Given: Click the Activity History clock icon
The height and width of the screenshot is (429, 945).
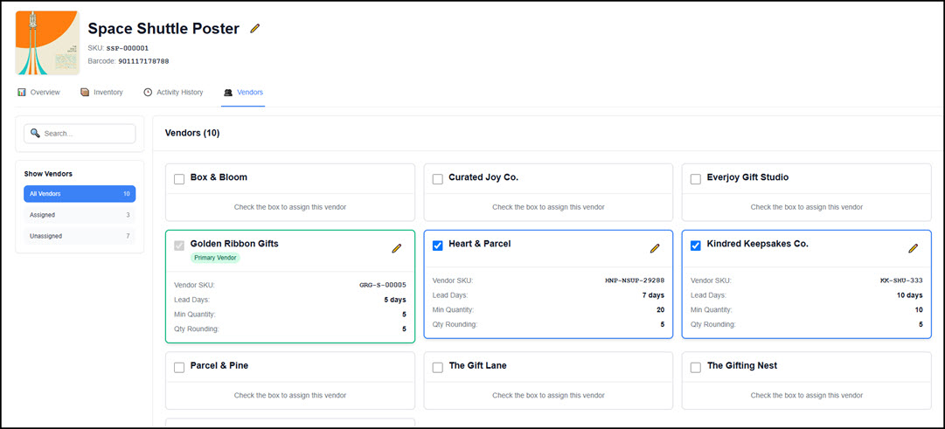Looking at the screenshot, I should [148, 92].
